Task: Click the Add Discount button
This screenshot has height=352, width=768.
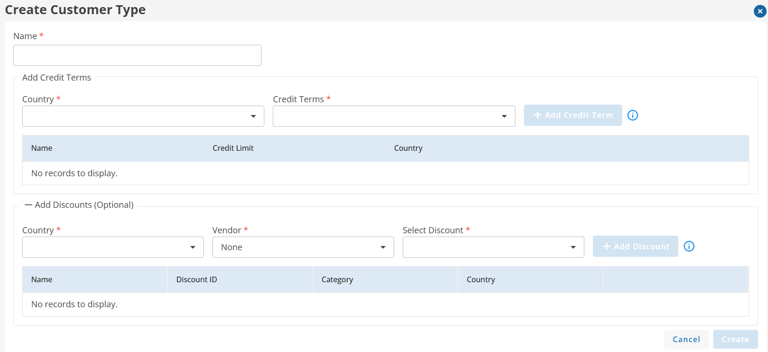Action: [x=635, y=246]
